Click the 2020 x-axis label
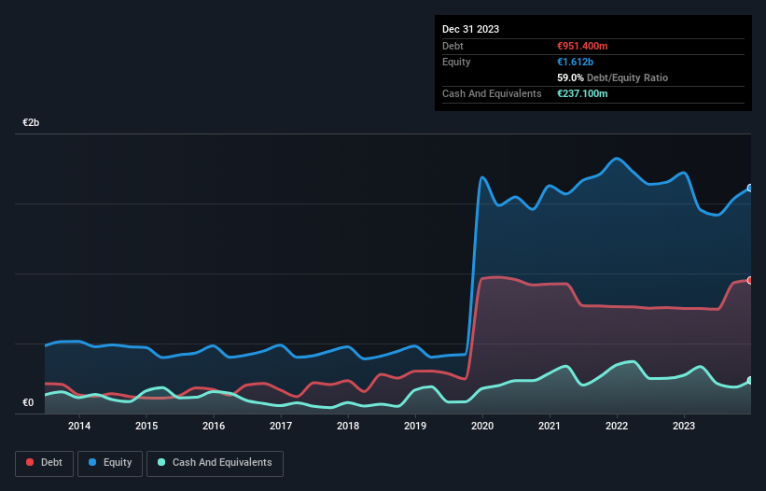The height and width of the screenshot is (491, 766). click(x=482, y=426)
